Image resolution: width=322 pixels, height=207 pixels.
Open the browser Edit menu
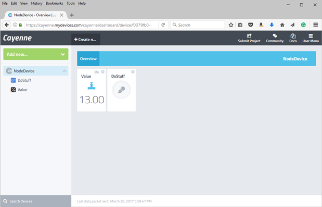coord(14,3)
